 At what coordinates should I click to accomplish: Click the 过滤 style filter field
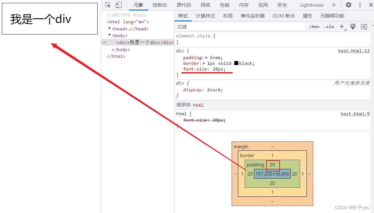pos(224,27)
